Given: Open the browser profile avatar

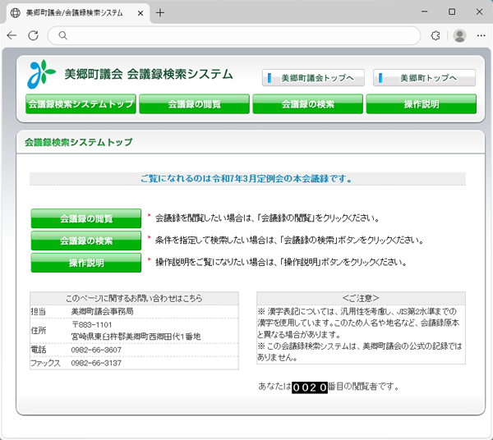Looking at the screenshot, I should 459,35.
